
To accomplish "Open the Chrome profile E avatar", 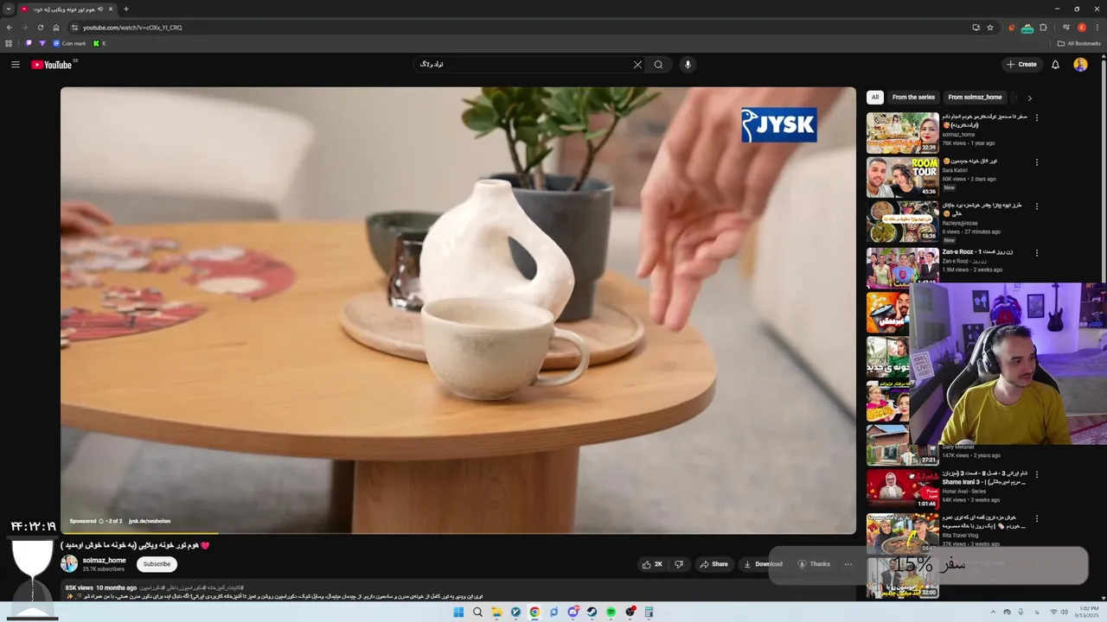I will pyautogui.click(x=1081, y=28).
